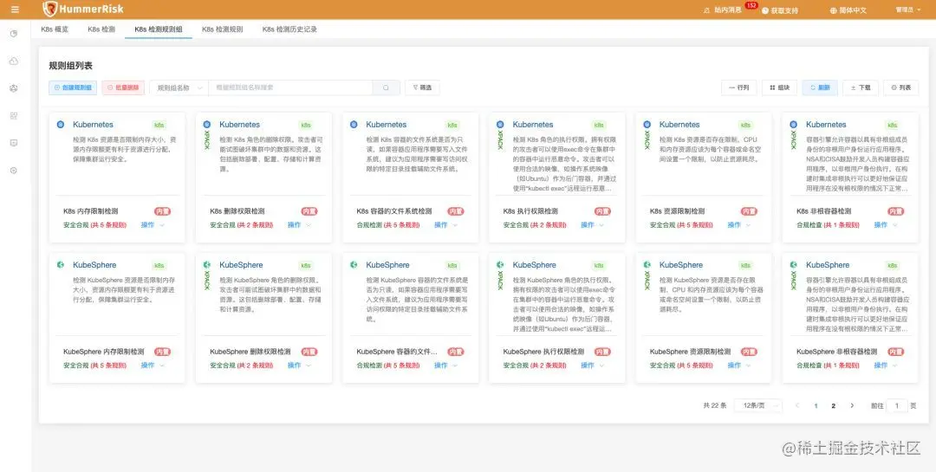936x472 pixels.
Task: Expand 操作 menu on K8s 删除权限检测 card
Action: [x=299, y=225]
